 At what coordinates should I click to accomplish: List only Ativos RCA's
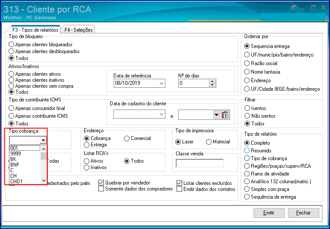[94, 161]
